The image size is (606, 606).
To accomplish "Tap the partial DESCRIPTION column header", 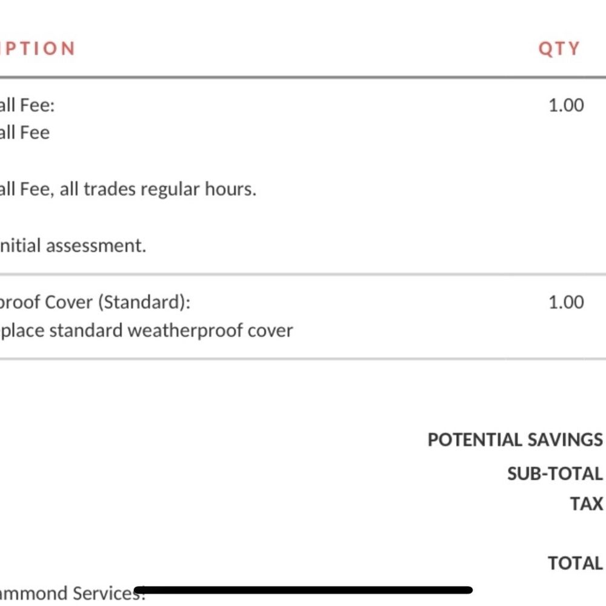I will point(38,48).
